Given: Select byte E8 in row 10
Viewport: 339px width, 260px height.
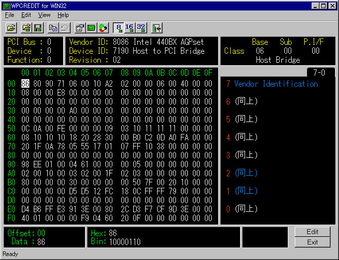Looking at the screenshot, I should [x=61, y=93].
